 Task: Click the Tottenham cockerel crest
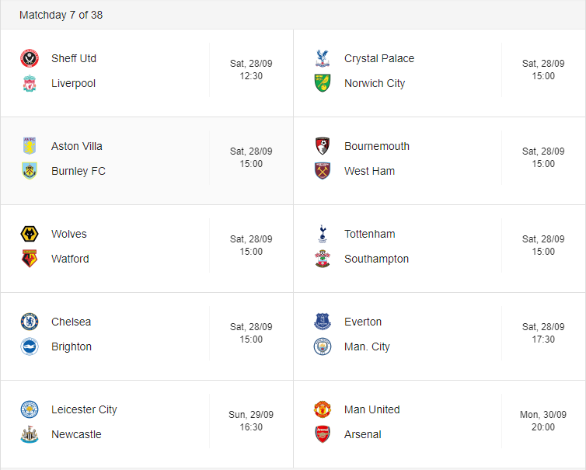(x=323, y=234)
